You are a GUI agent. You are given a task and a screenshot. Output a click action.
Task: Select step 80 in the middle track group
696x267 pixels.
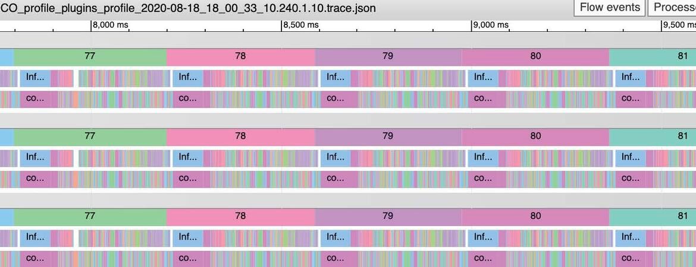coord(535,136)
